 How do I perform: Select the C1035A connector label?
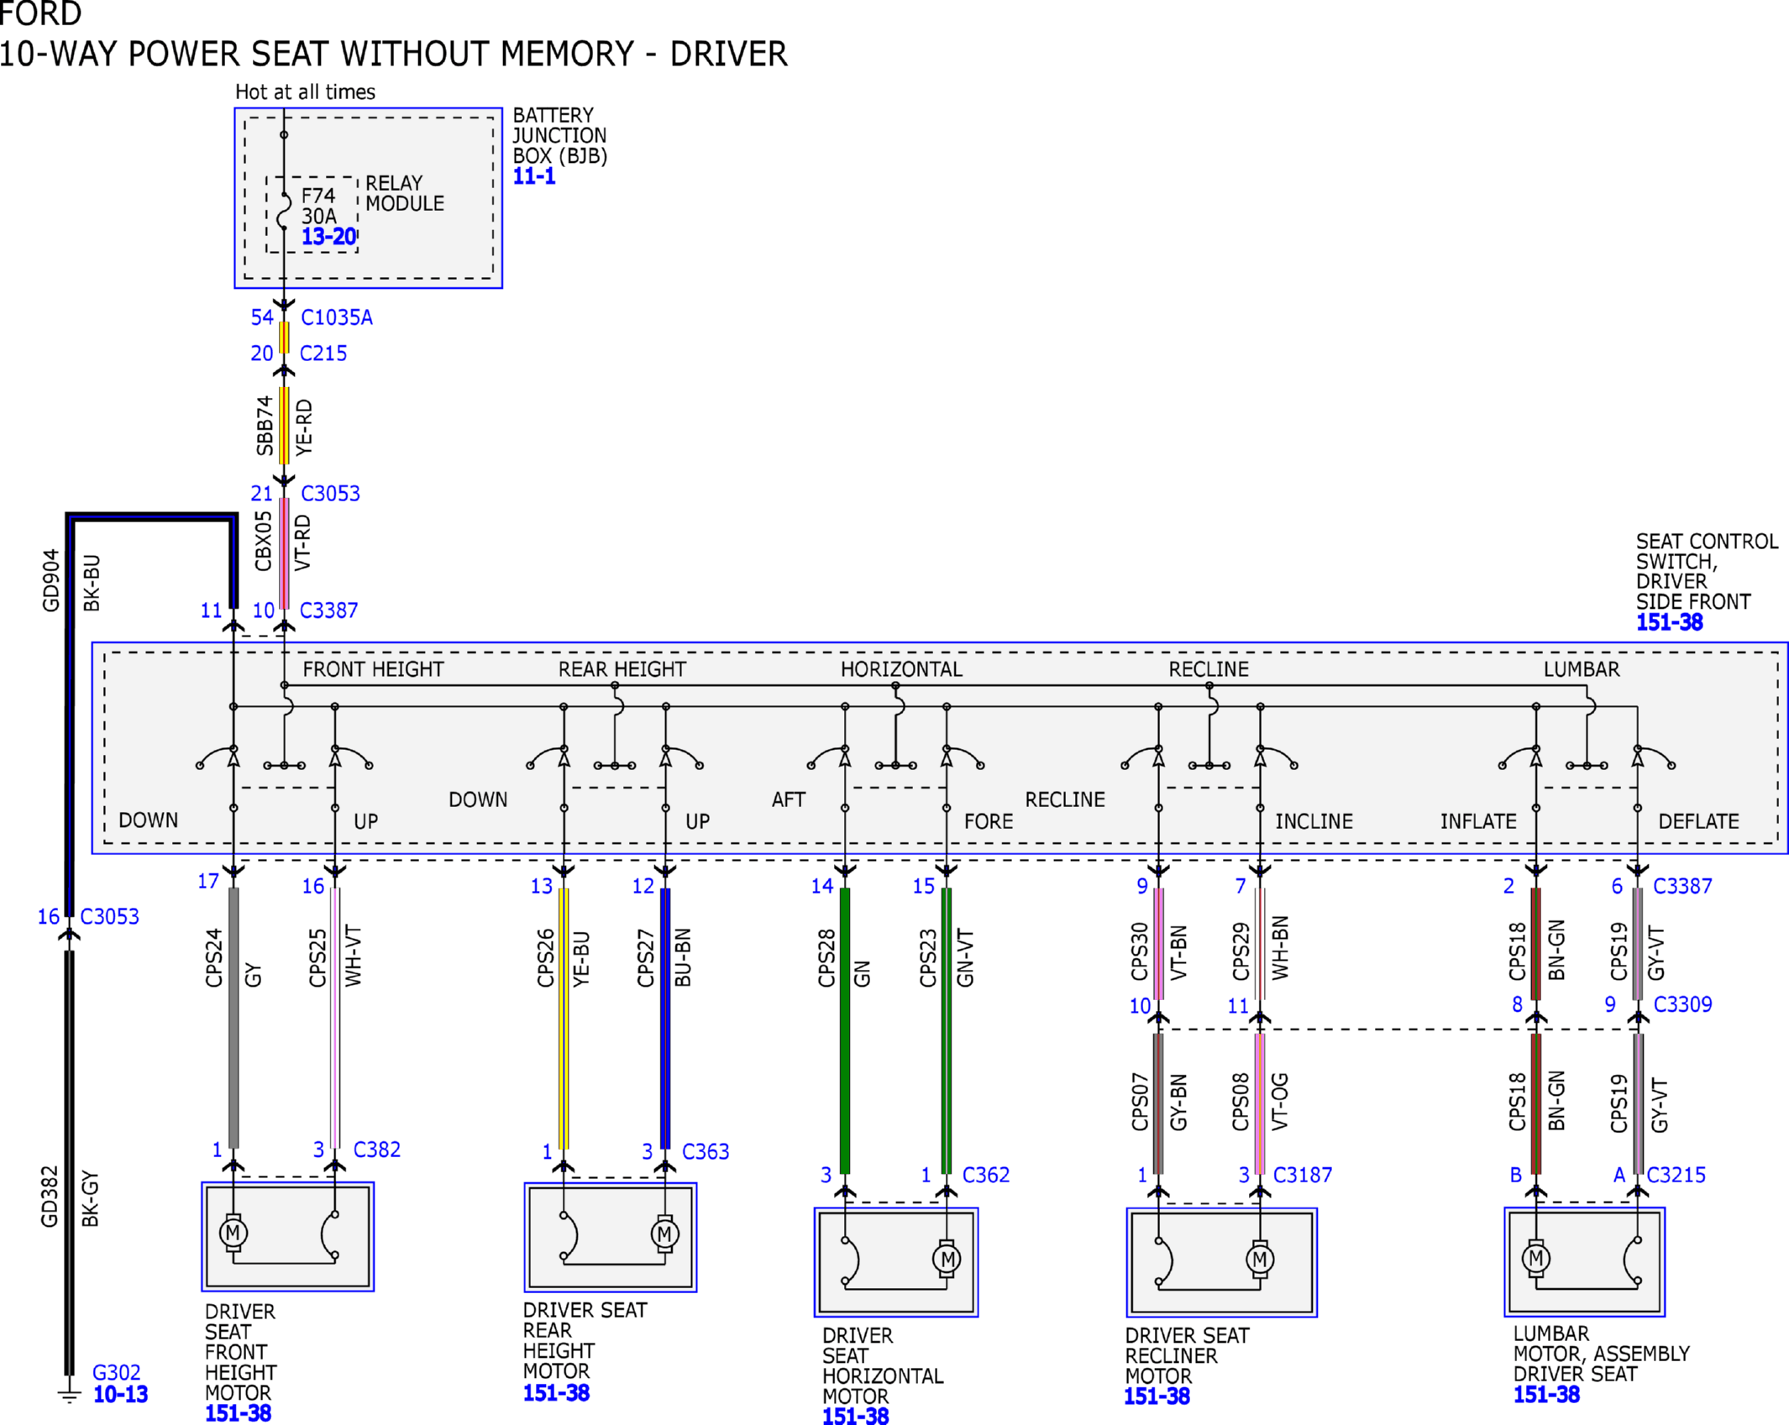pyautogui.click(x=337, y=317)
